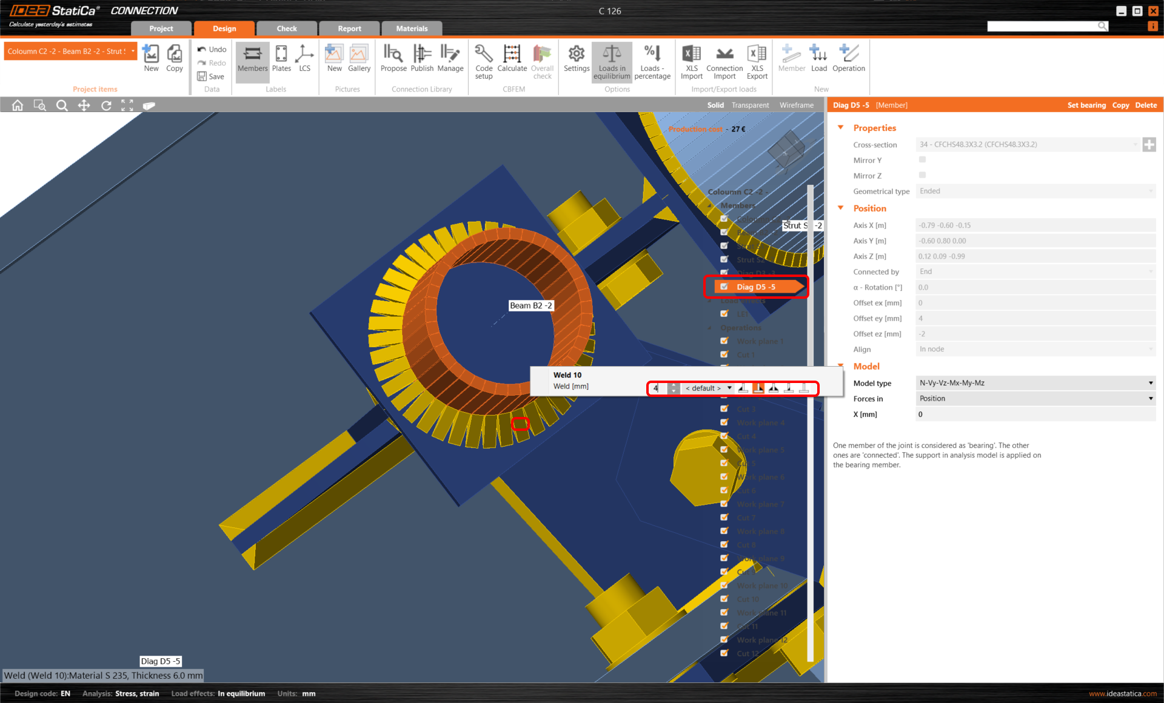Viewport: 1164px width, 703px height.
Task: Collapse the Properties section
Action: pos(841,128)
